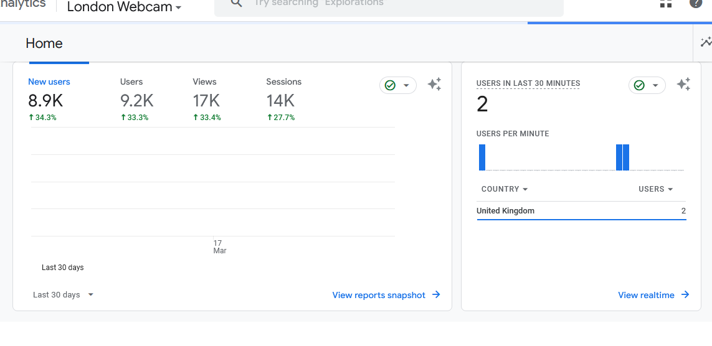The width and height of the screenshot is (712, 346).
Task: Open the Last 30 days date range dropdown
Action: coord(63,295)
